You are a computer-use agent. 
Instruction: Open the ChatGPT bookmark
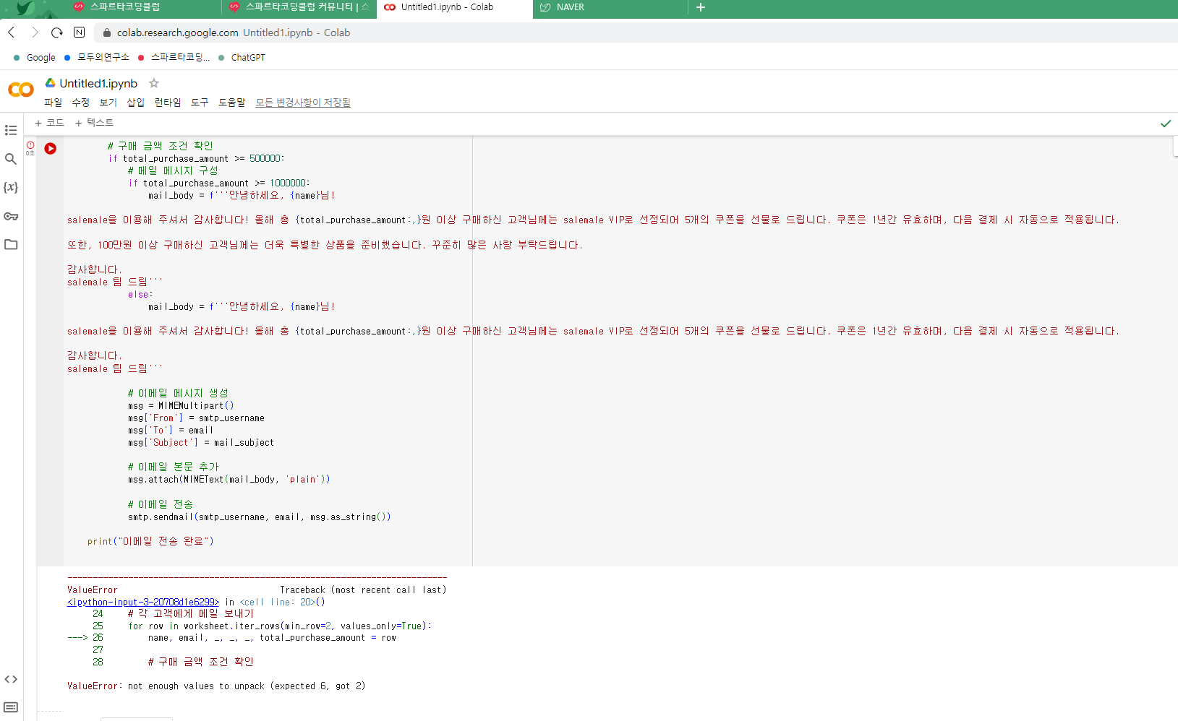(242, 58)
